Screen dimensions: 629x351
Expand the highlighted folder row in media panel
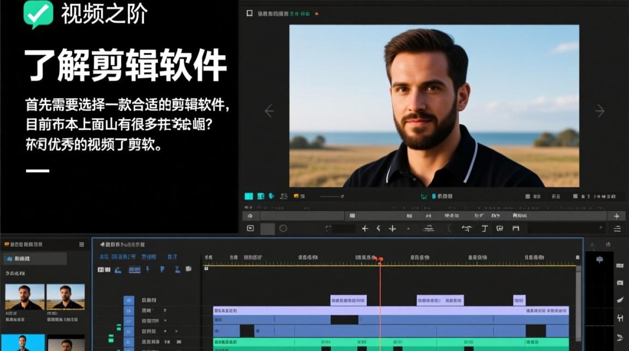[x=35, y=259]
